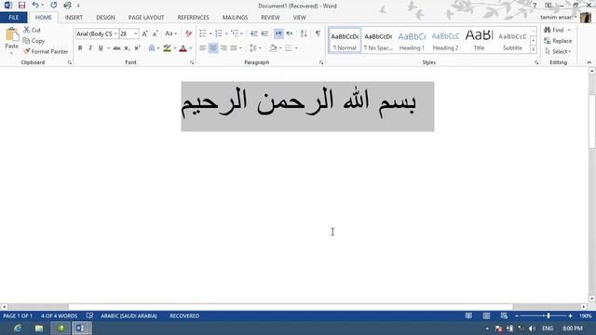
Task: Justify the paragraph text
Action: click(234, 48)
